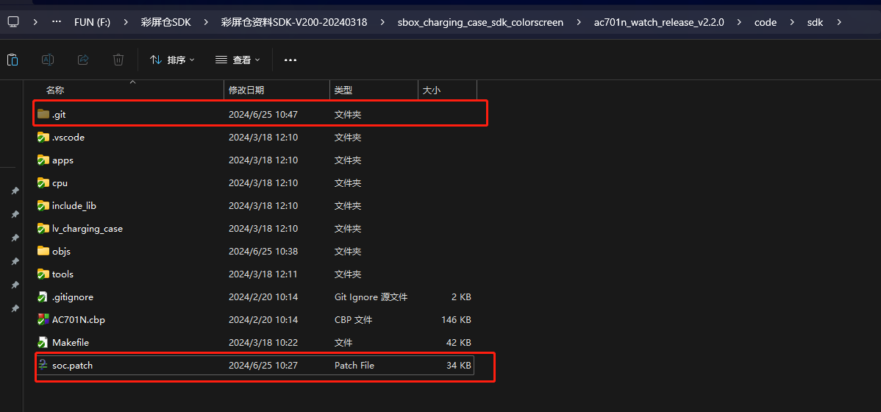Select the tools folder name
Image resolution: width=881 pixels, height=412 pixels.
click(x=63, y=274)
